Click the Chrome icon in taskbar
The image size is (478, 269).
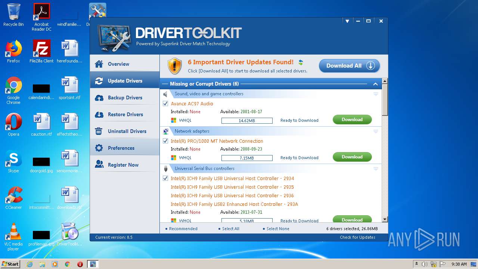point(67,264)
